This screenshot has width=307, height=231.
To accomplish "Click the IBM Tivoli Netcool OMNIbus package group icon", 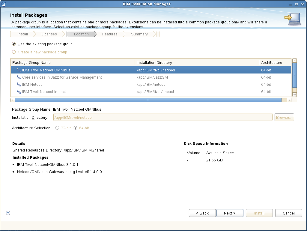I will coord(19,70).
